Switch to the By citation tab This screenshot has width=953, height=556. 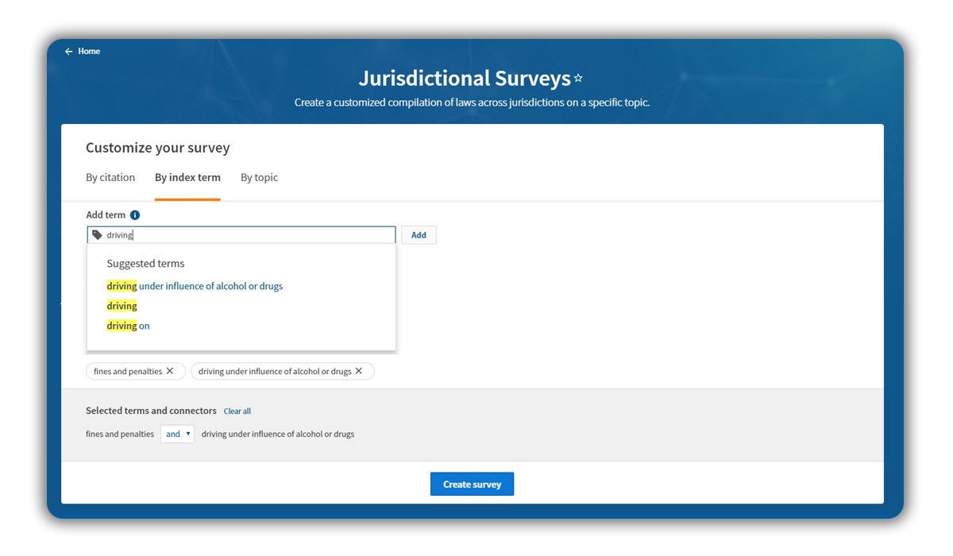click(x=110, y=178)
